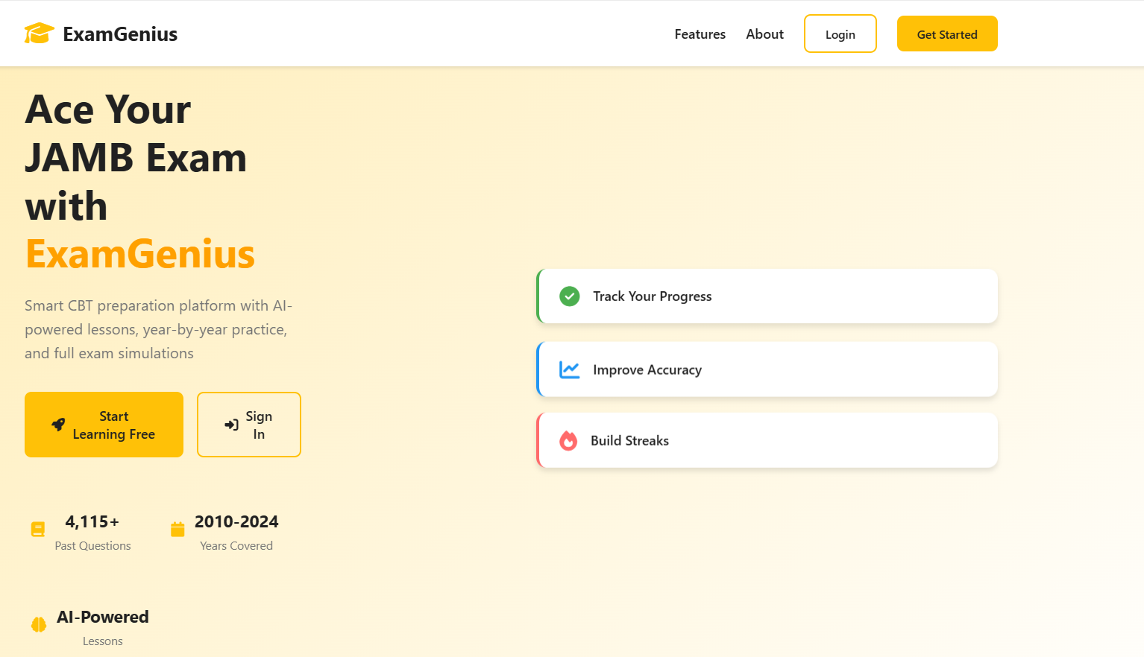
Task: Click the flame icon beside Build Streaks
Action: coord(568,441)
